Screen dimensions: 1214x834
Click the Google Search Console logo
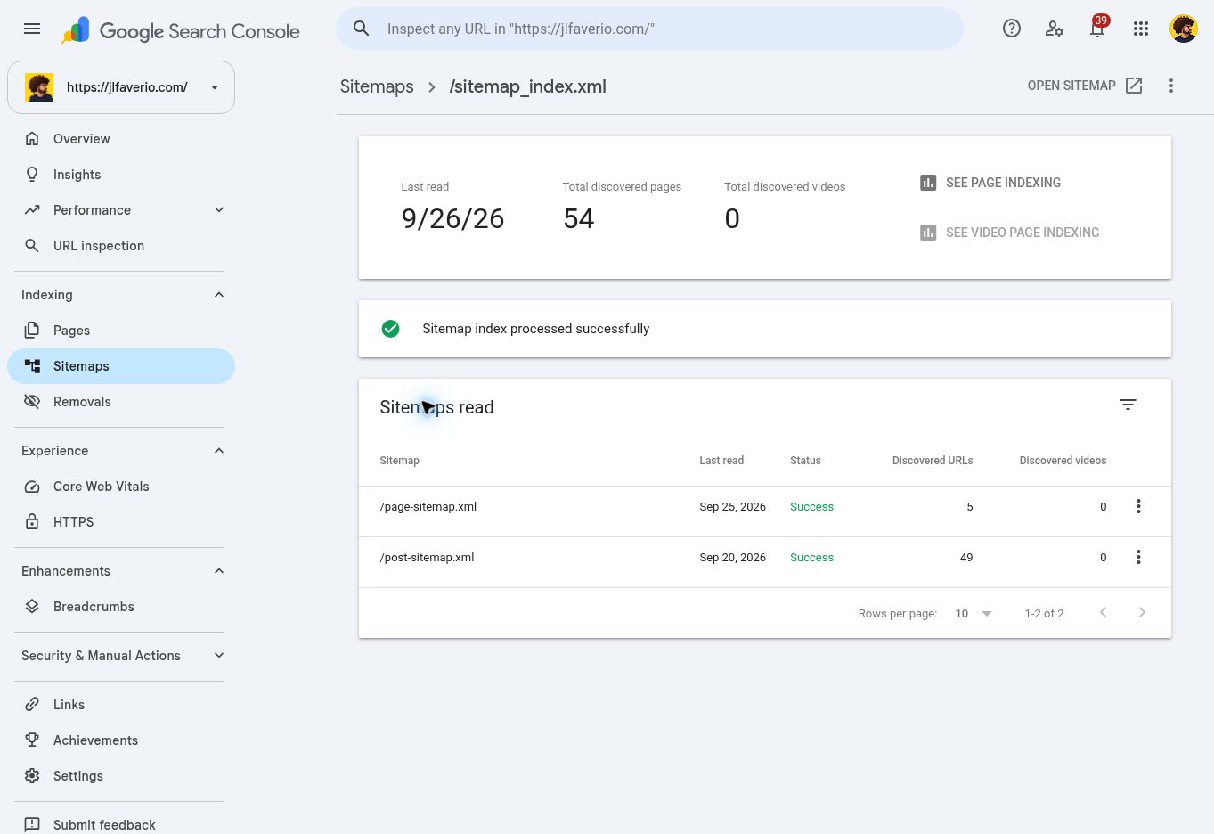pyautogui.click(x=181, y=30)
